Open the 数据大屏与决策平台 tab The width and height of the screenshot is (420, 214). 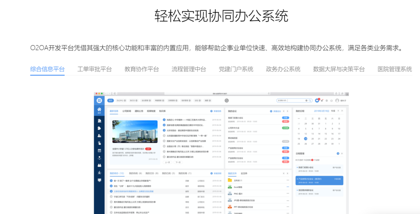pos(339,69)
